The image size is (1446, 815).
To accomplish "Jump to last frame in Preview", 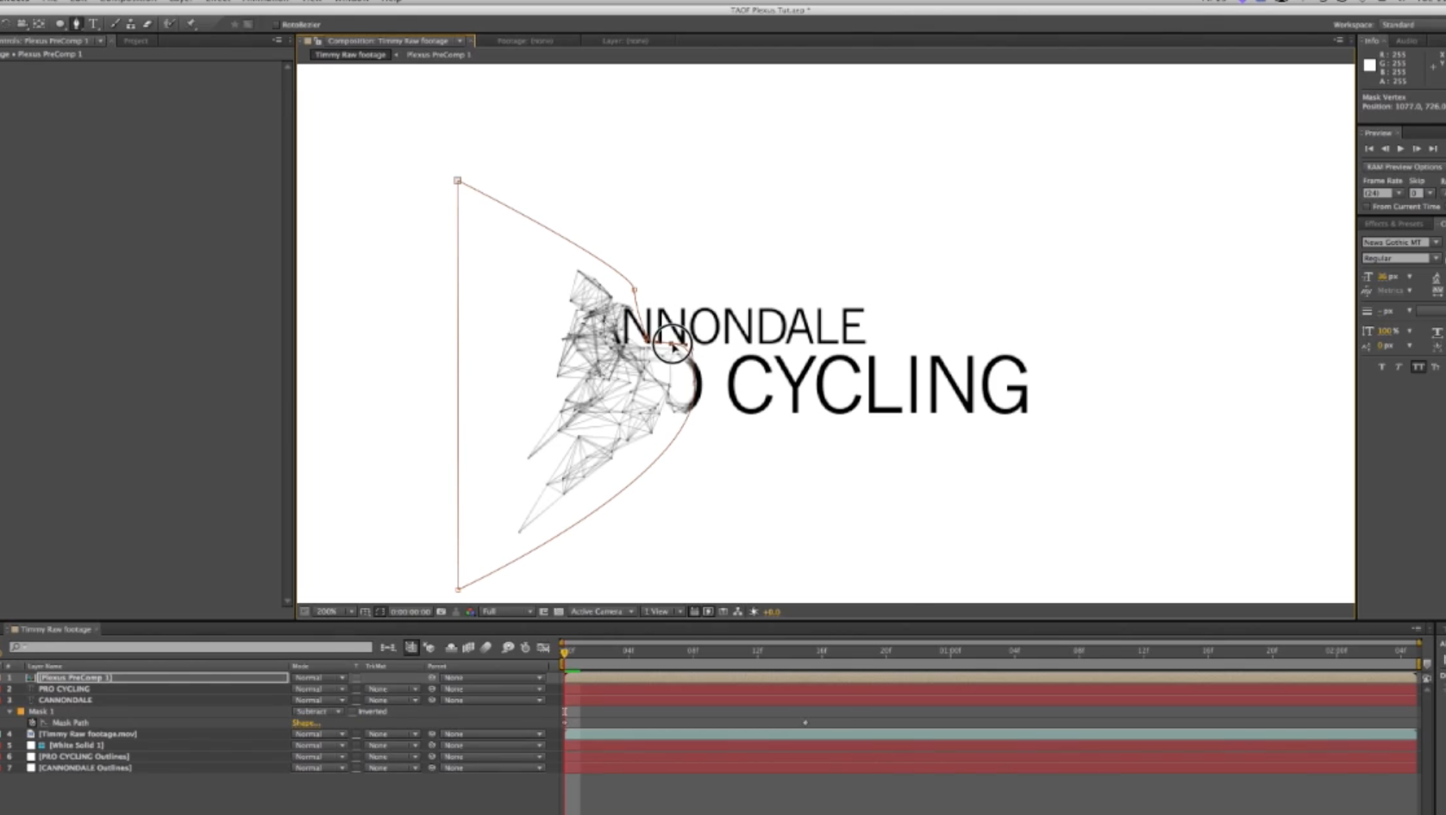I will (1433, 149).
